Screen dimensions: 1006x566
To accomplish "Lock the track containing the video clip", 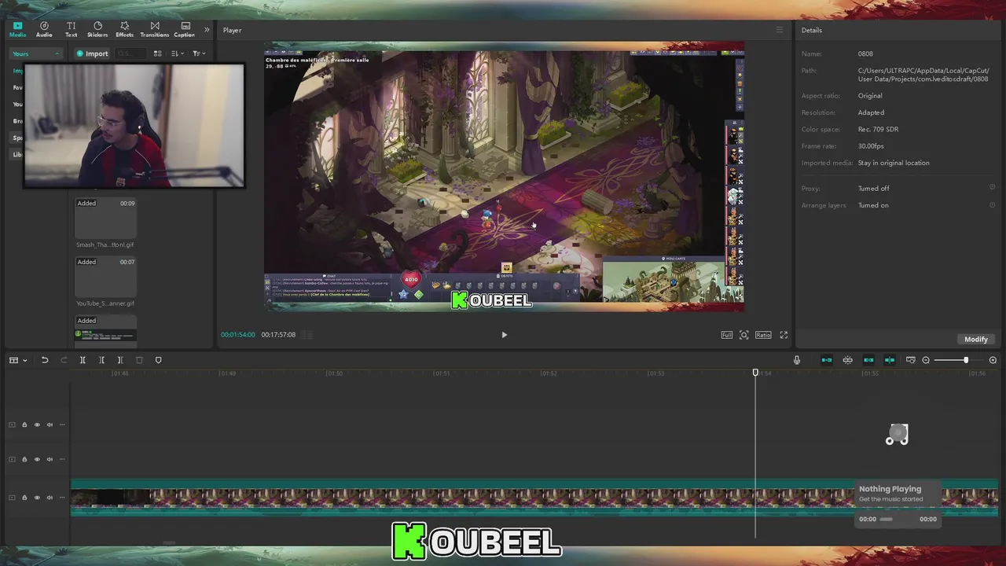I will (x=24, y=497).
